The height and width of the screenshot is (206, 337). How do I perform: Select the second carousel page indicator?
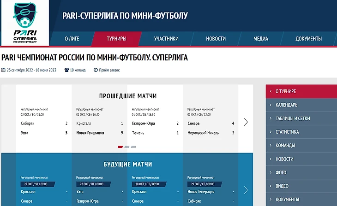click(x=127, y=147)
